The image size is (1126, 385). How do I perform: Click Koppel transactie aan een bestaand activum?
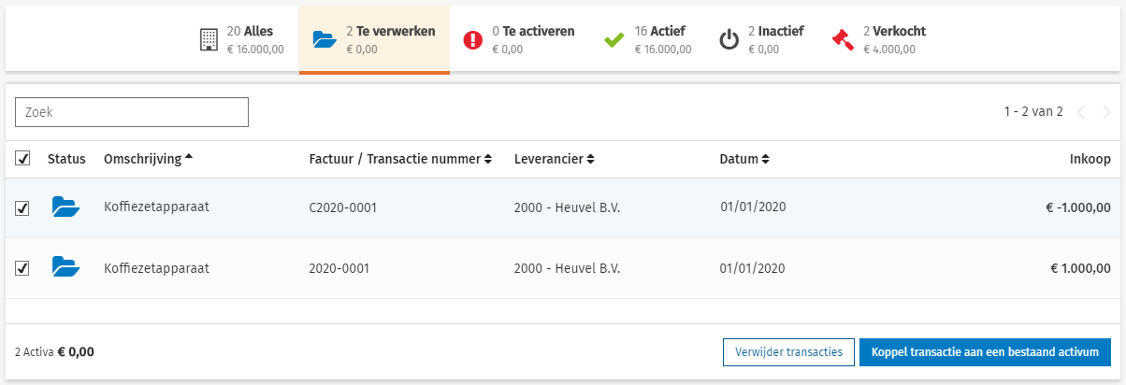click(985, 352)
